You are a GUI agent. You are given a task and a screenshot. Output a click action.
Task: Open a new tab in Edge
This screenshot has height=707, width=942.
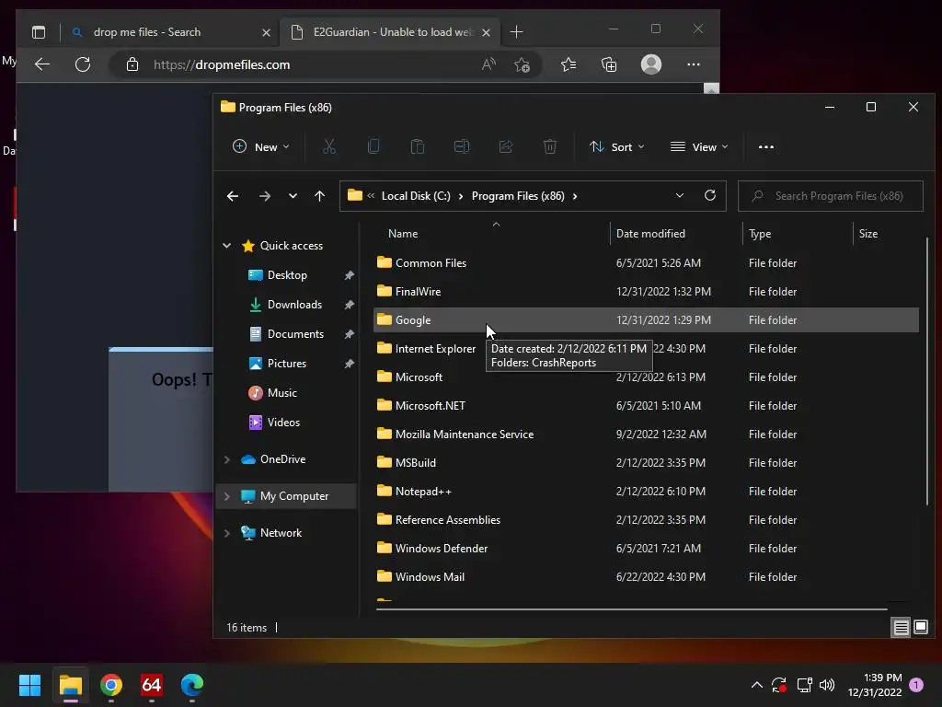point(517,32)
